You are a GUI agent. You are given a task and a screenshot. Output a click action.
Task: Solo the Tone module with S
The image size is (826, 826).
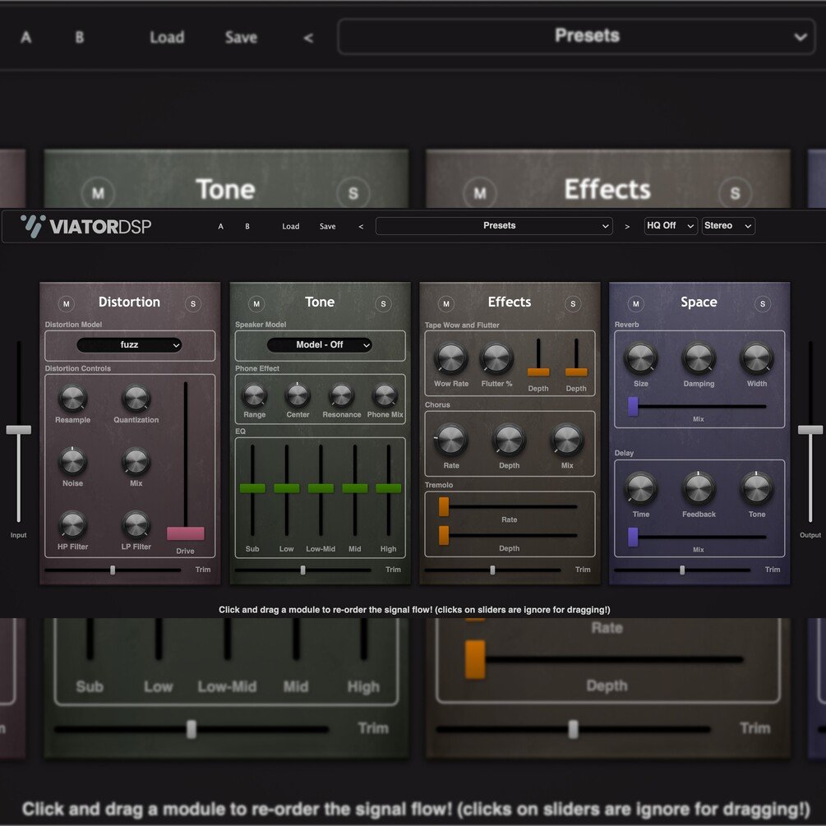tap(383, 304)
